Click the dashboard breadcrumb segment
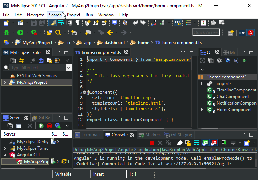The height and width of the screenshot is (180, 258). [x=115, y=43]
